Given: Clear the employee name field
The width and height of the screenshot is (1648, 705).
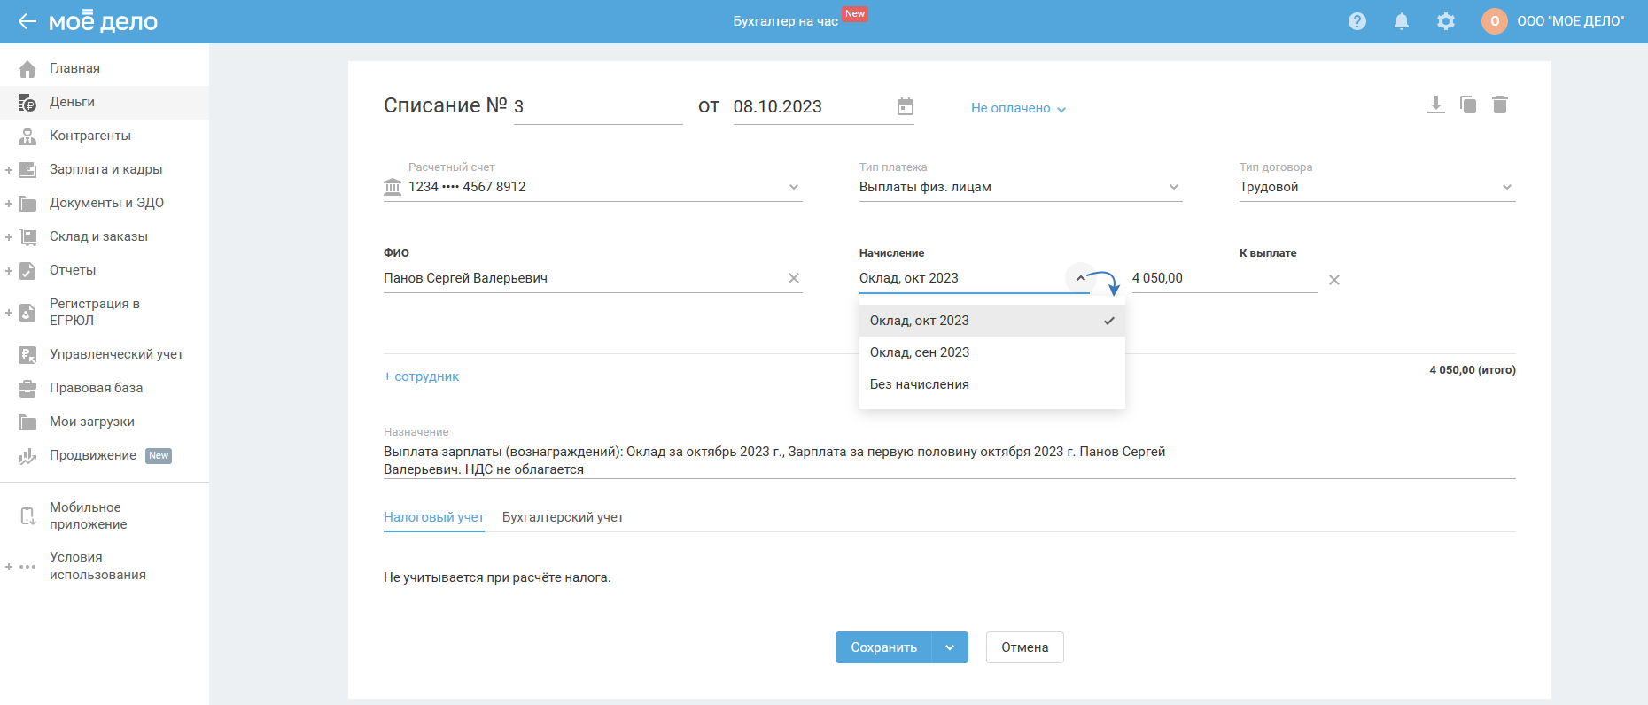Looking at the screenshot, I should point(793,278).
